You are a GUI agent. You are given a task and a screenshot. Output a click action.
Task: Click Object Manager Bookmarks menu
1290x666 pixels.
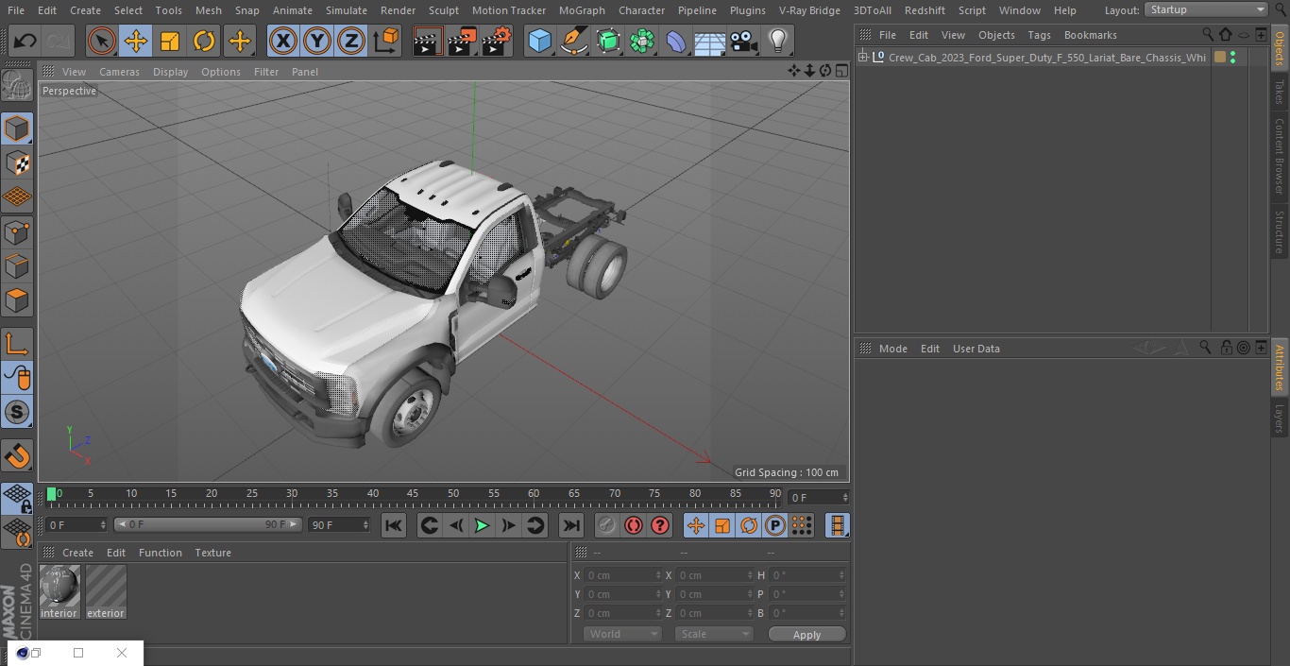1090,35
